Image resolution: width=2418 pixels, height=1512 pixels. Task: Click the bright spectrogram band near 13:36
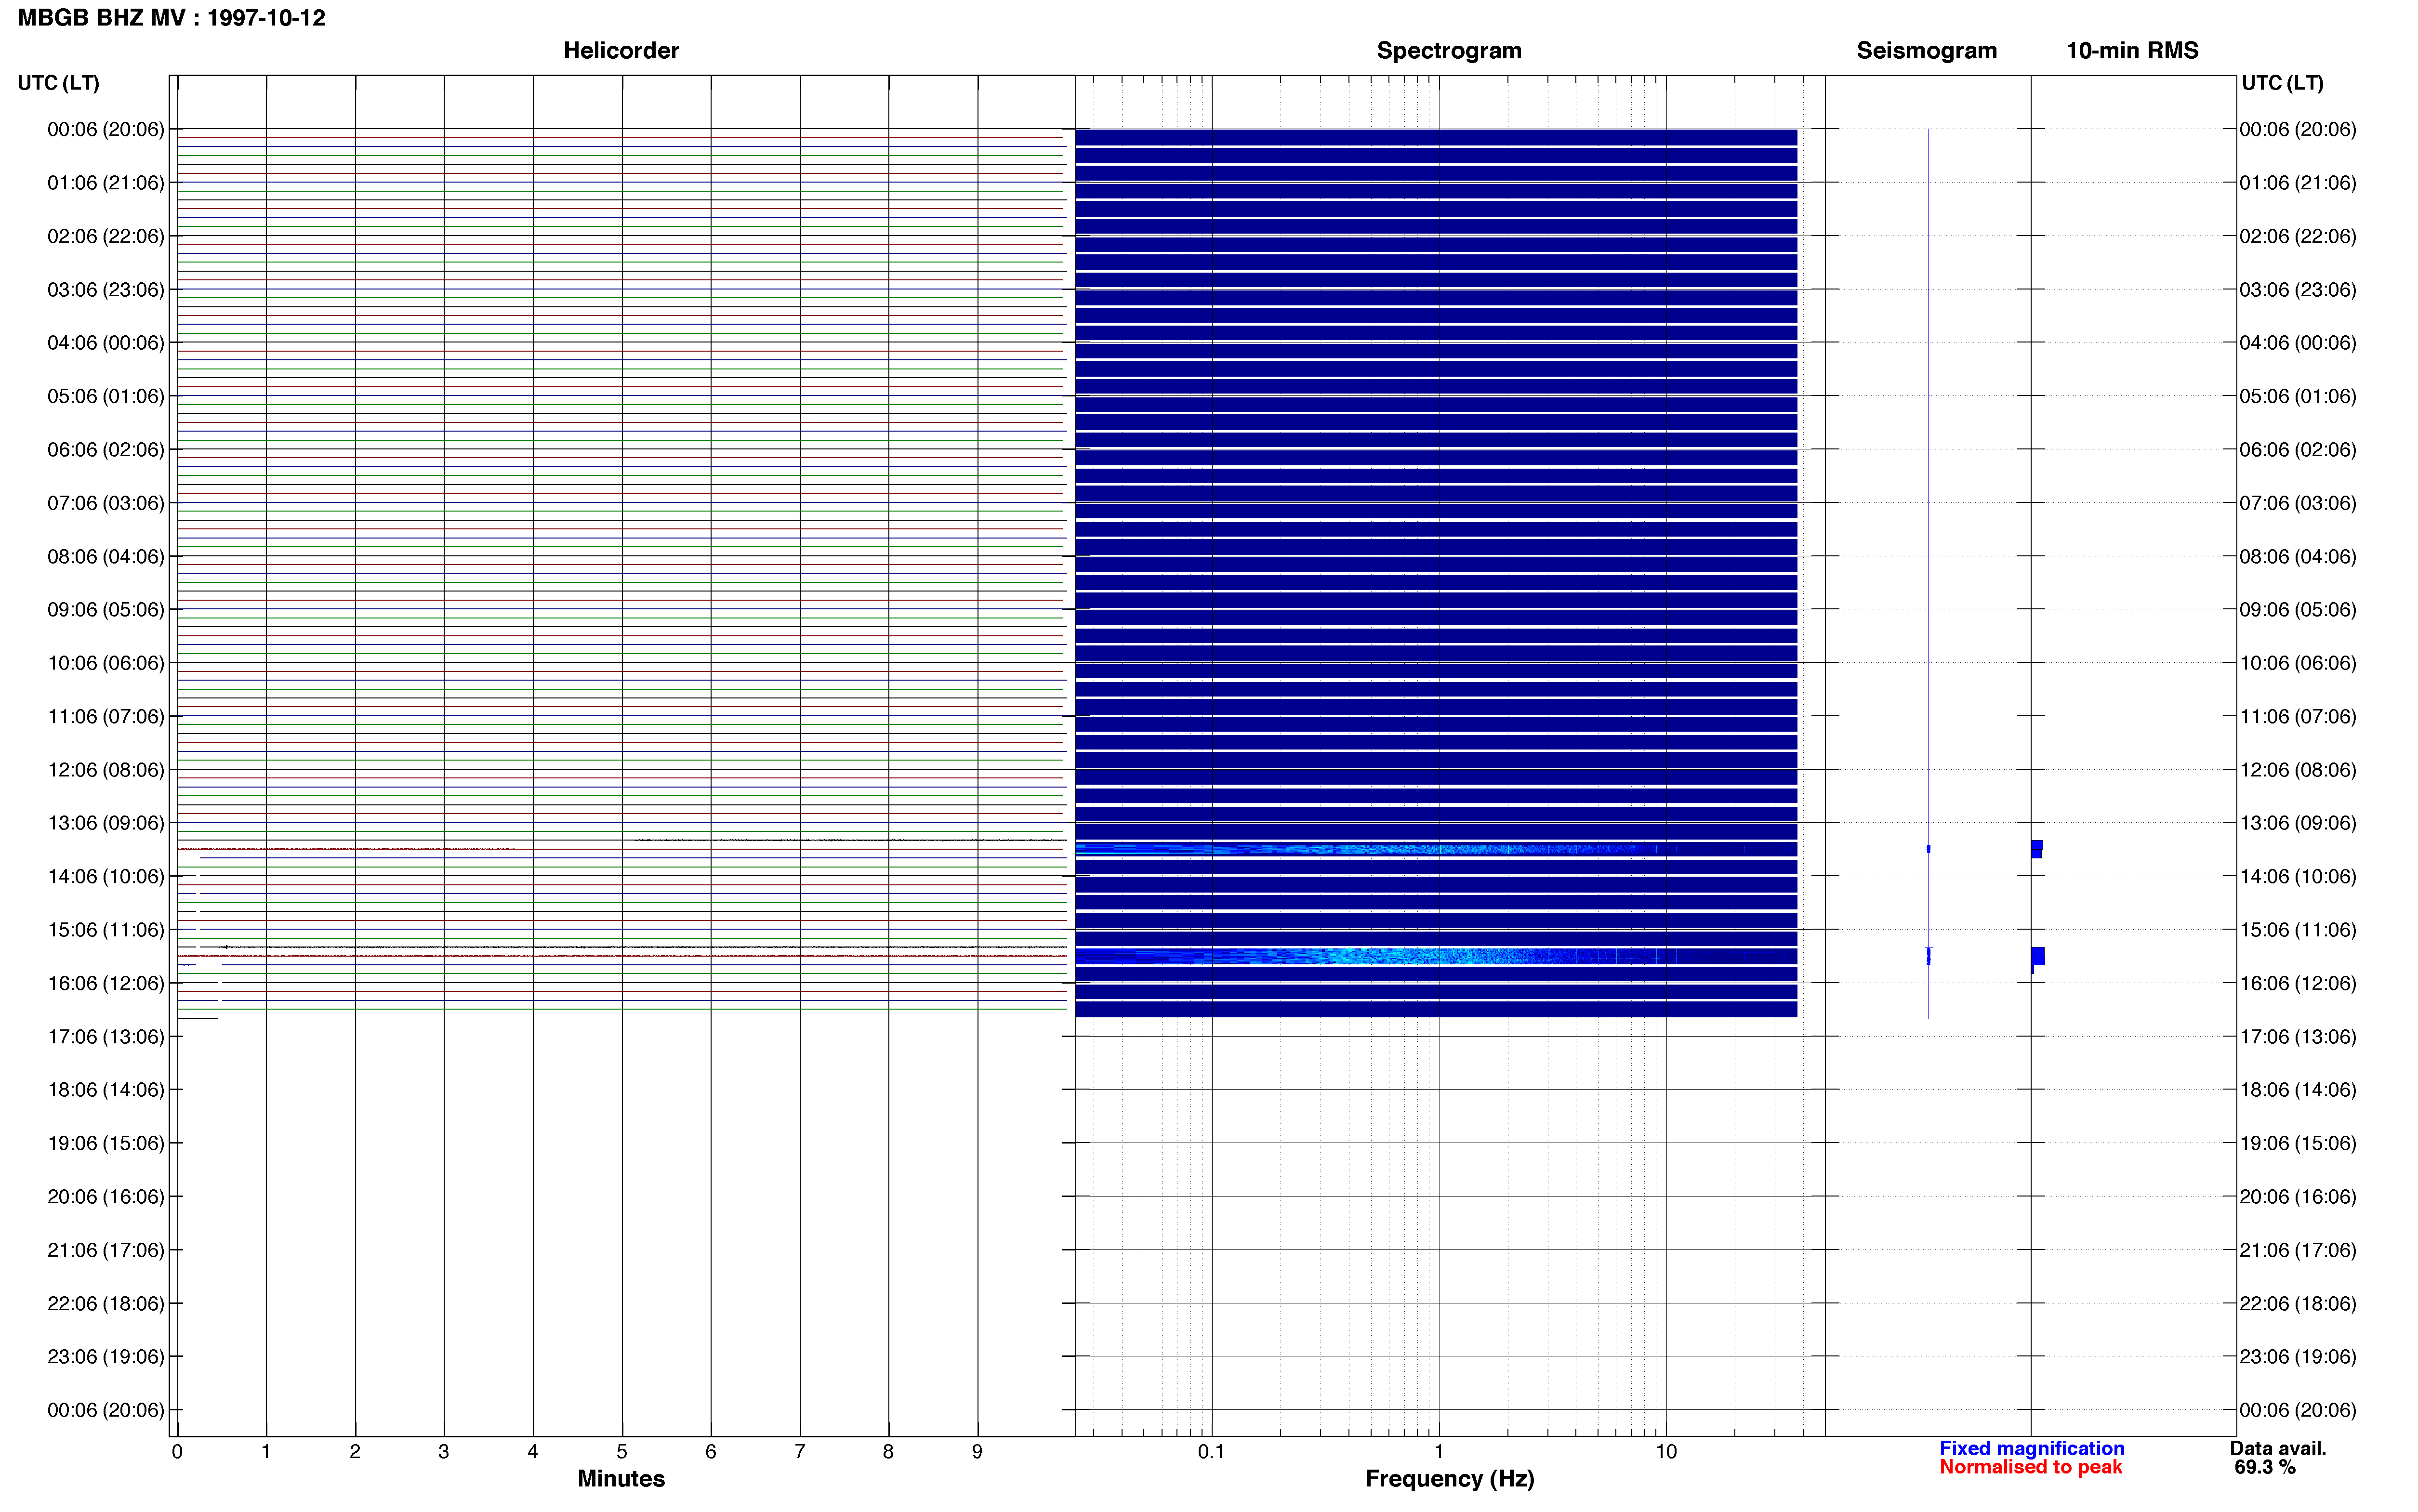tap(1436, 849)
